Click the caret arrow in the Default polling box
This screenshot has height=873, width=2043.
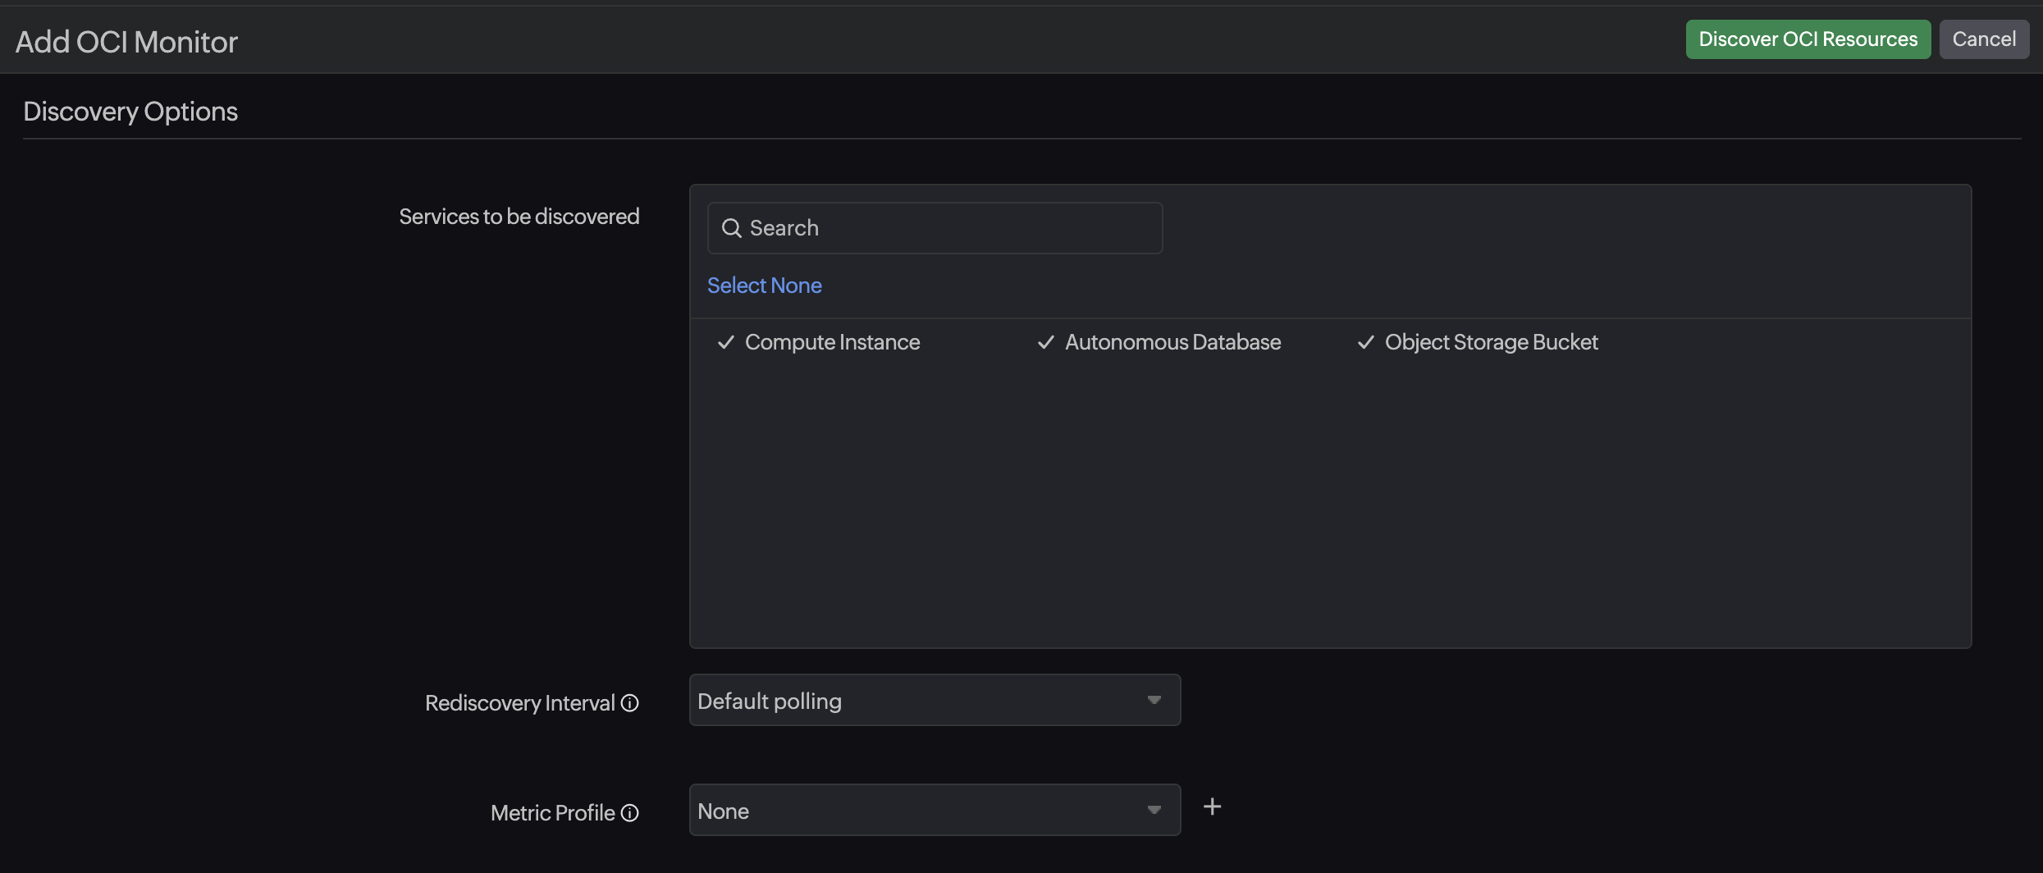click(1154, 701)
